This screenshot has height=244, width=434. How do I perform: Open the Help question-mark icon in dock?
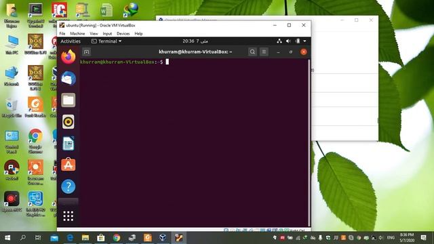pos(68,186)
